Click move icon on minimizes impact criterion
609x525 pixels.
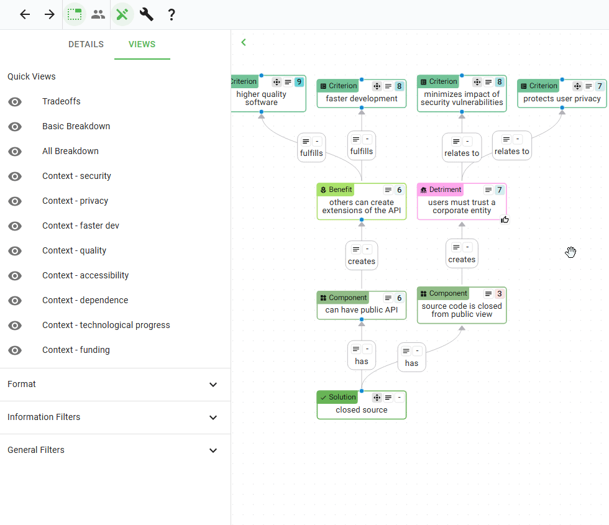click(477, 82)
